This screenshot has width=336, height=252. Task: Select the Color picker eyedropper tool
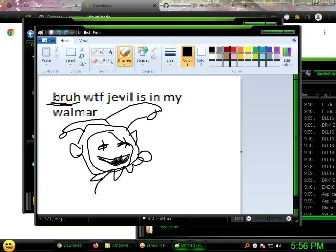point(102,61)
